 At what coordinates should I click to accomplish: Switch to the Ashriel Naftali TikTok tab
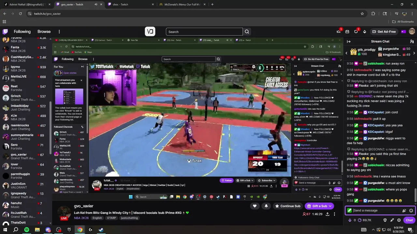pyautogui.click(x=27, y=5)
